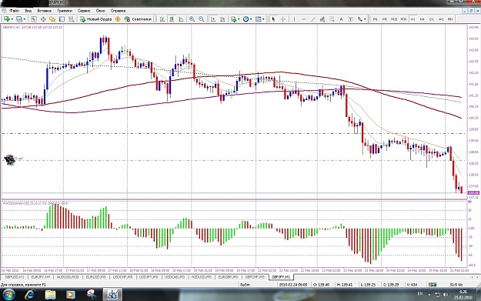Viewport: 481px width, 301px height.
Task: Open the Data Window icon
Action: click(x=43, y=19)
